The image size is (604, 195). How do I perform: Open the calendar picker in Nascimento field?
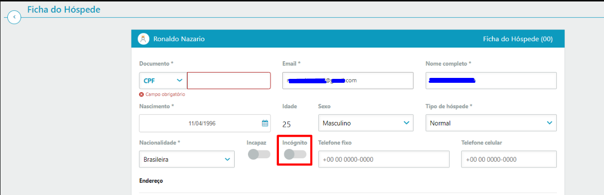pos(265,123)
